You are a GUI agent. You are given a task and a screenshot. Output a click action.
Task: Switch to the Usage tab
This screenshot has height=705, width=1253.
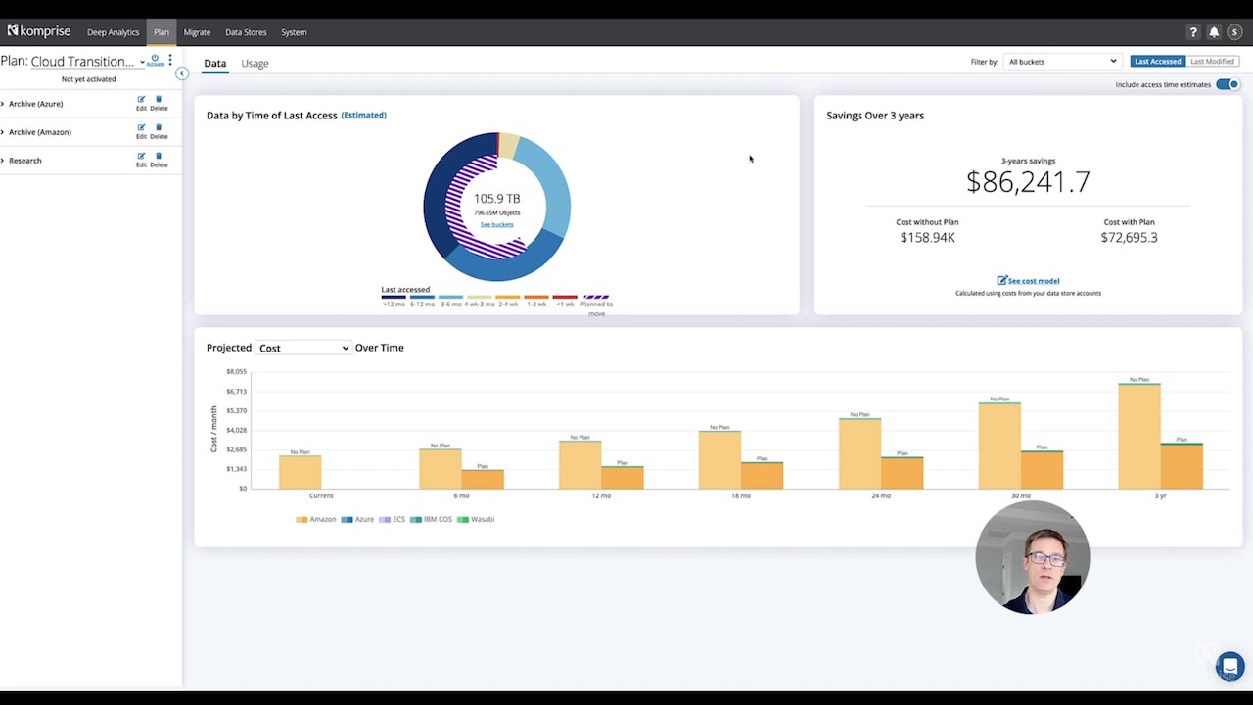(x=255, y=63)
